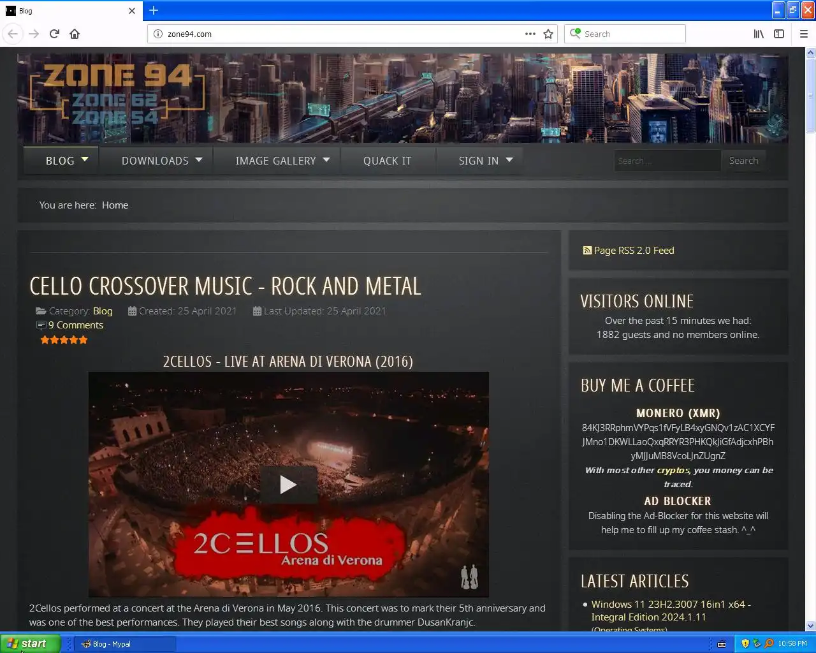Click the browser forward arrow

click(34, 34)
